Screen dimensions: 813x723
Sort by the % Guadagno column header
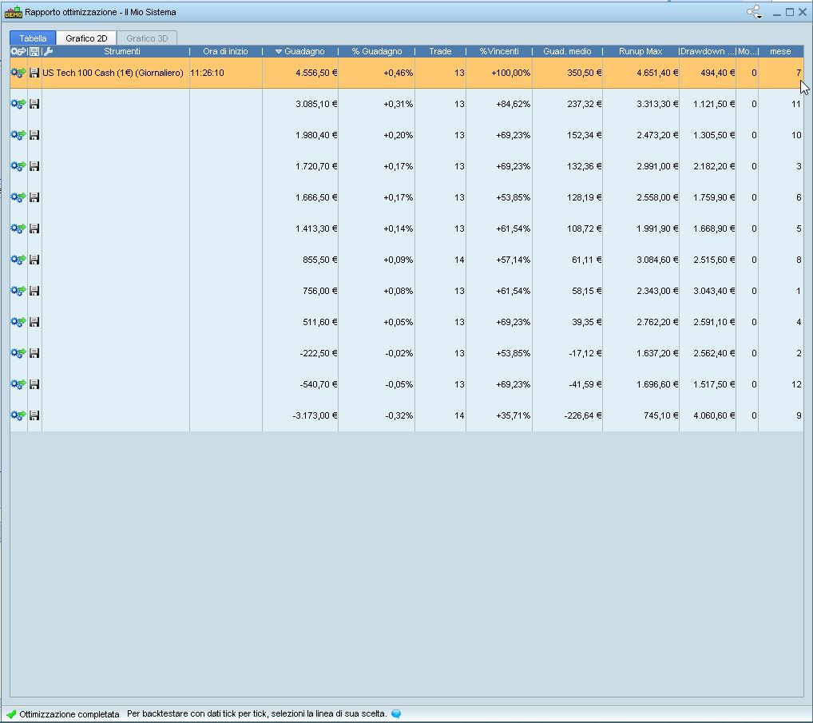pyautogui.click(x=377, y=51)
